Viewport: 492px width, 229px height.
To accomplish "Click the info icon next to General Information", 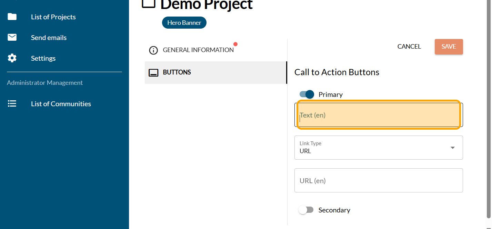I will pyautogui.click(x=153, y=50).
